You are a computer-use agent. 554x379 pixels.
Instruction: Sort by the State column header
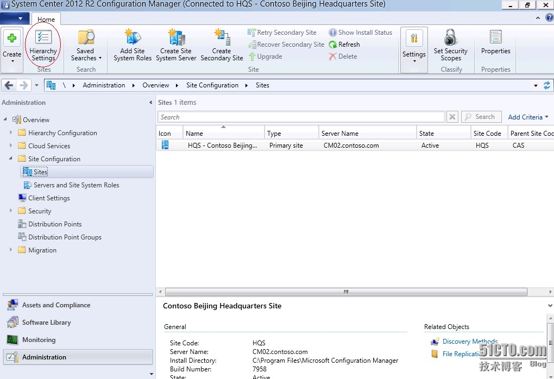pyautogui.click(x=443, y=133)
